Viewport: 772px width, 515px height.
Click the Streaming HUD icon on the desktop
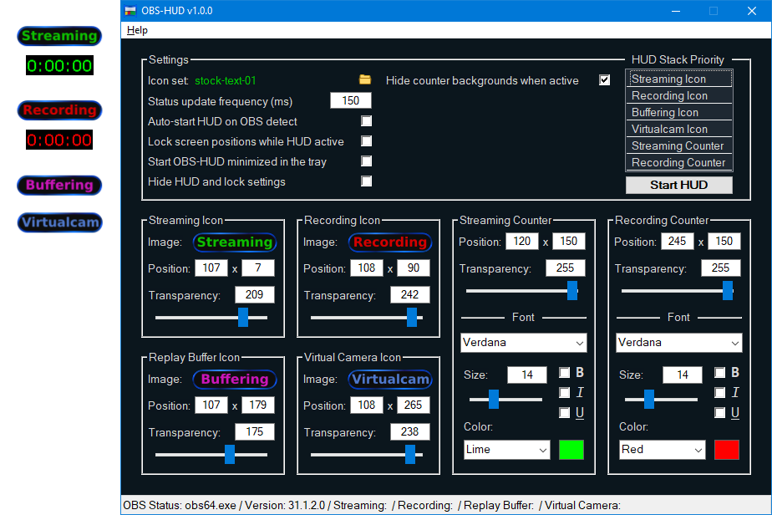point(59,36)
